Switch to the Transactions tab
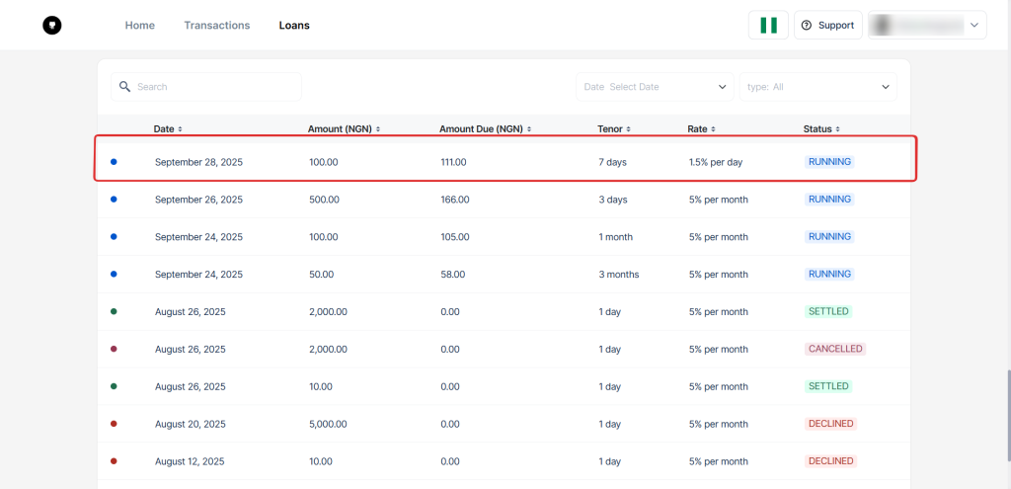The height and width of the screenshot is (489, 1011). [x=216, y=26]
